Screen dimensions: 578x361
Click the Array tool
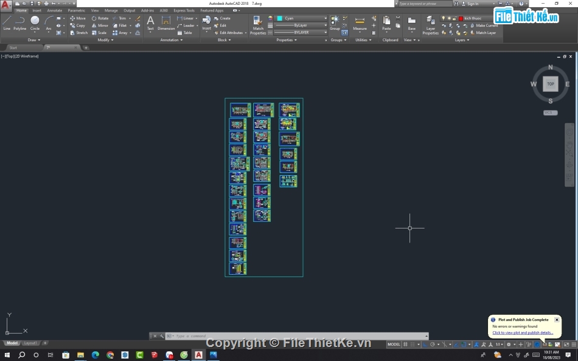(x=120, y=33)
